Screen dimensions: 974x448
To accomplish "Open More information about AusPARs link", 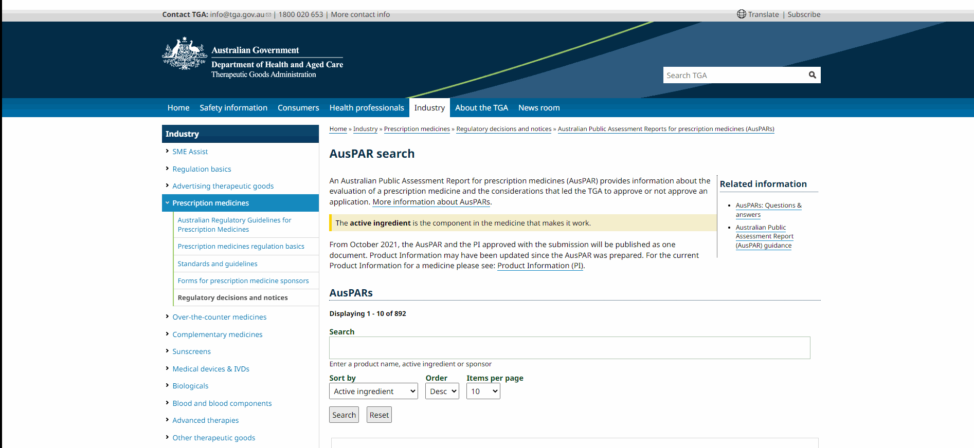I will pos(431,202).
